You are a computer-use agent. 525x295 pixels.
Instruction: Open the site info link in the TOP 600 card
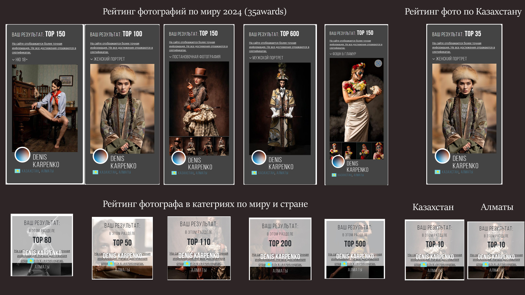coord(279,47)
